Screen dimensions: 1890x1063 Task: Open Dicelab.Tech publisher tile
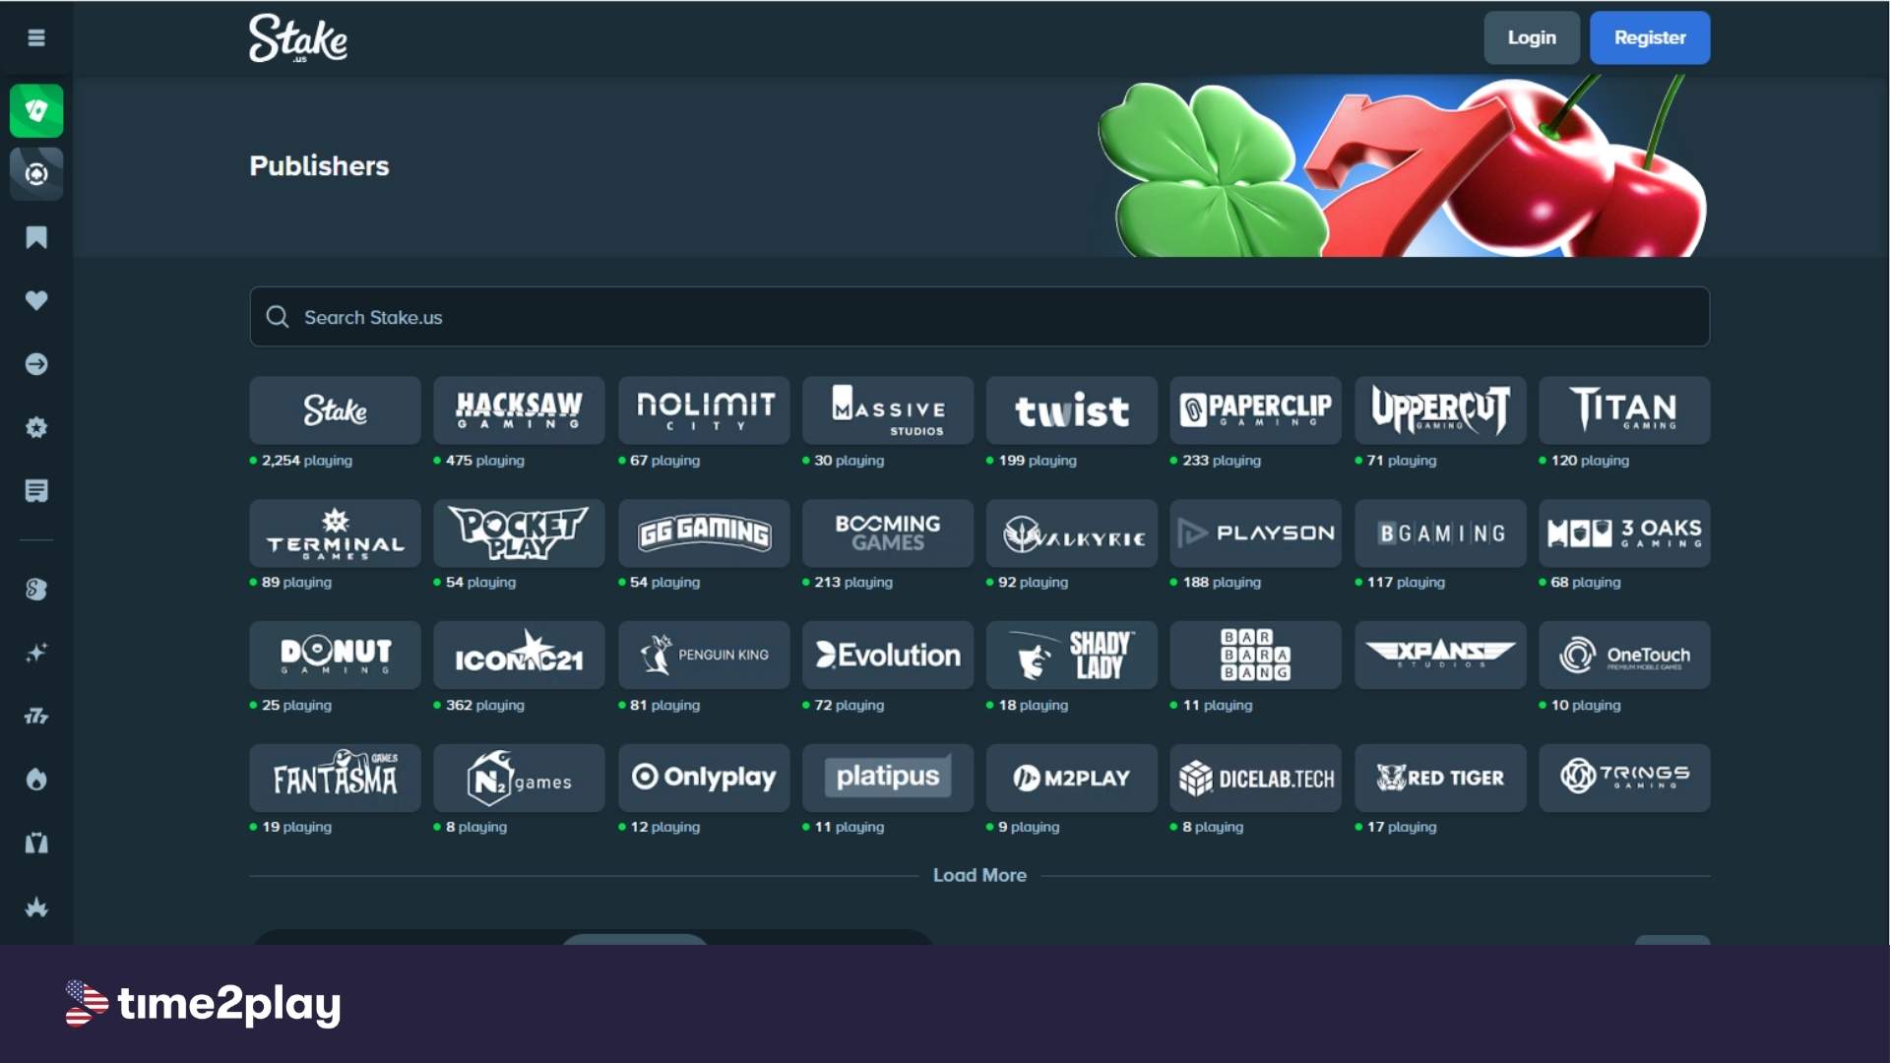click(1256, 778)
